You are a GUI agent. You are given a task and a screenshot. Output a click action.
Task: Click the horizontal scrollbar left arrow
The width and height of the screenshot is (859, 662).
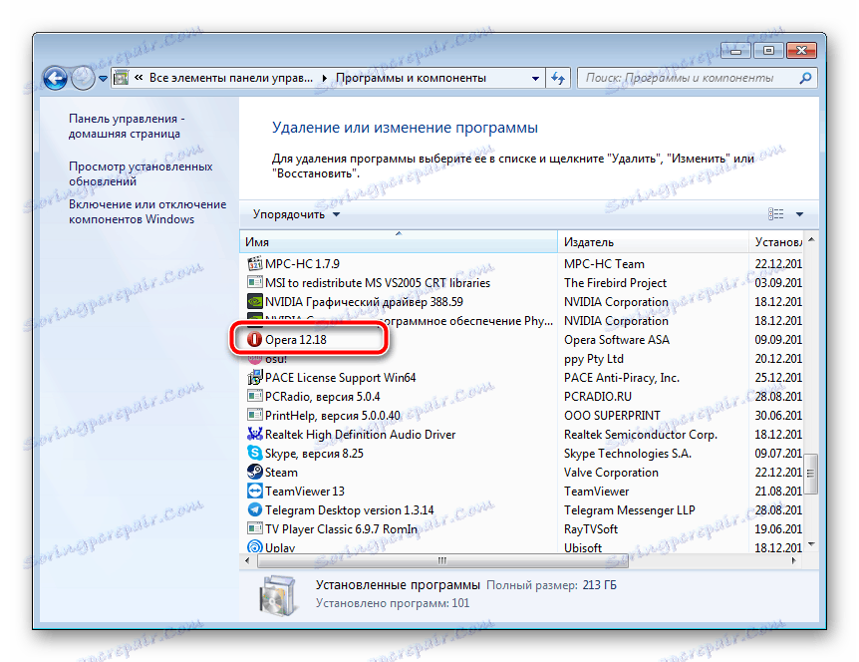[x=247, y=560]
